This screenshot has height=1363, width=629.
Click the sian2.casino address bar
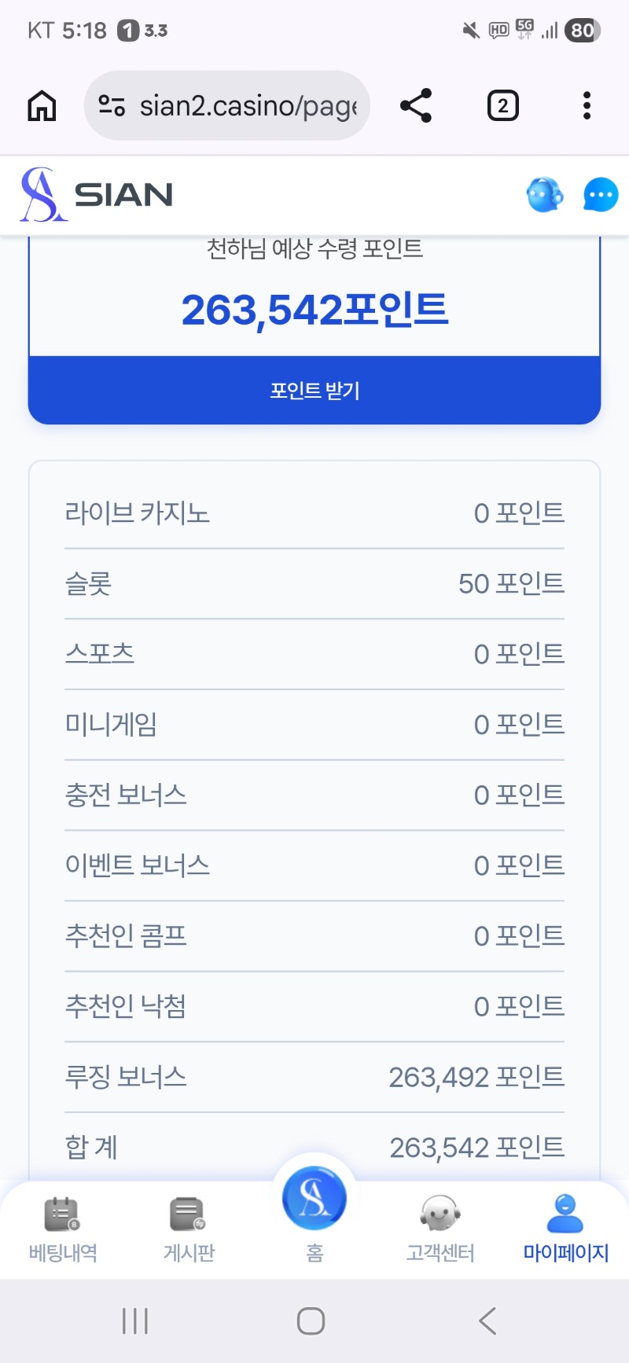coord(248,105)
